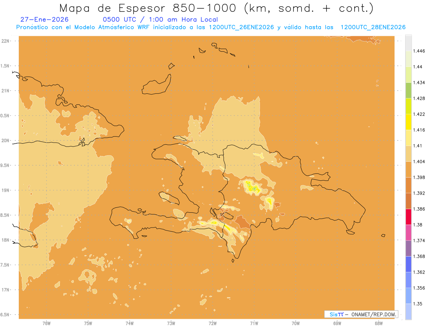Click legend value "1.434"
This screenshot has width=425, height=328.
[419, 82]
